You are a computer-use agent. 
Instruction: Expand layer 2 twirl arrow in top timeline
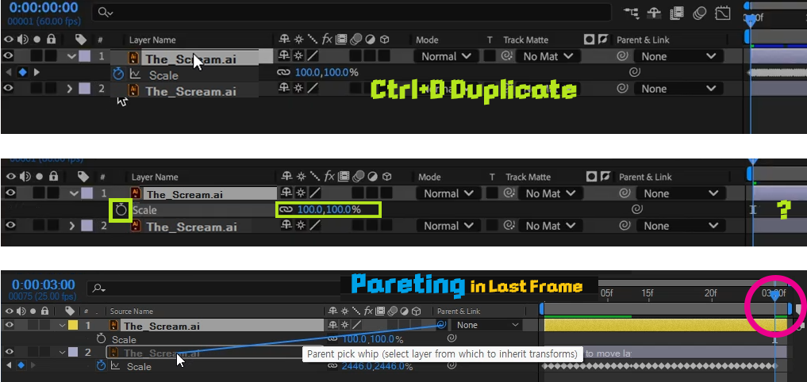[71, 89]
